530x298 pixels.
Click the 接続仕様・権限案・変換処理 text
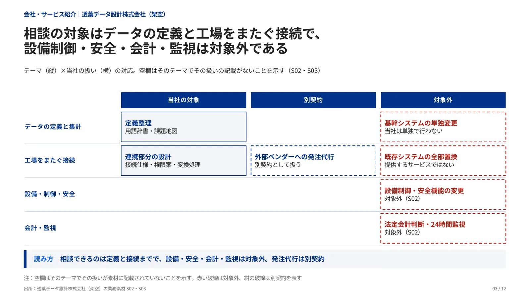[x=163, y=165]
